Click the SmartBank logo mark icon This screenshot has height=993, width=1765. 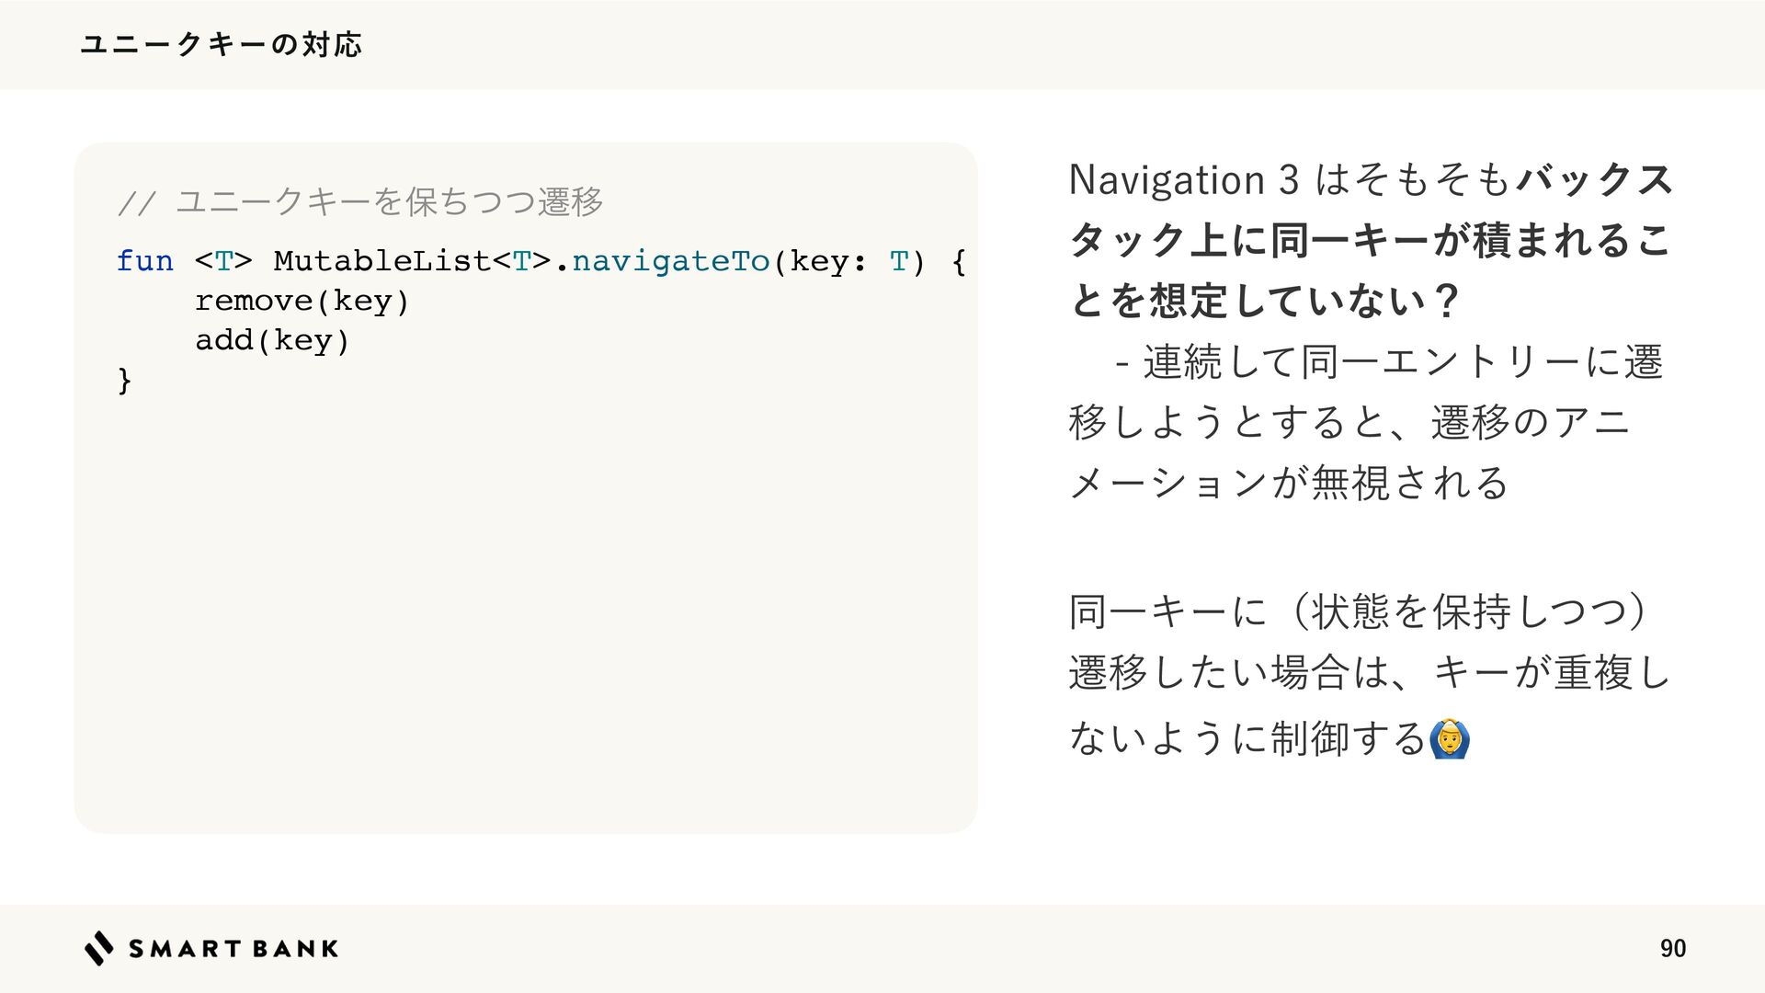[x=99, y=948]
